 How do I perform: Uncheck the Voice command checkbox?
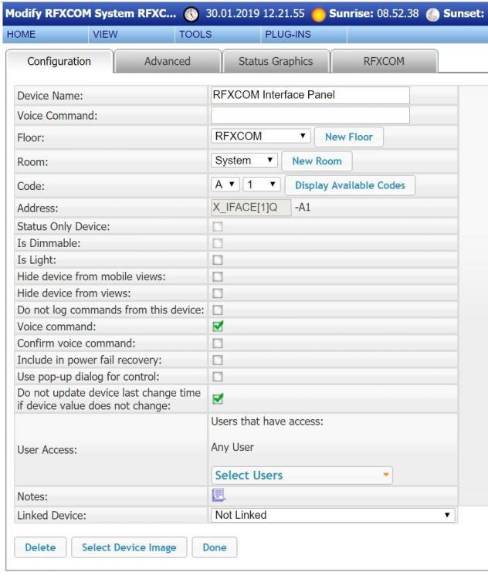coord(217,327)
